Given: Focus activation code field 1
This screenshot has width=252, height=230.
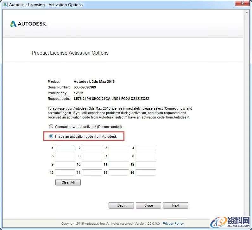Looking at the screenshot, I should point(65,148).
